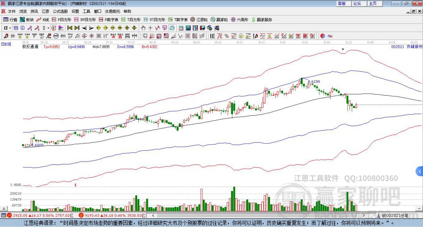Open the calendar date icon

pyautogui.click(x=181, y=28)
